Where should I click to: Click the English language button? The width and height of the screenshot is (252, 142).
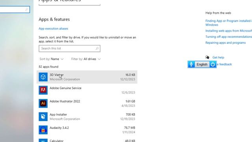(202, 64)
